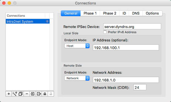The image size is (171, 102).
Task: Open the DNS tab
Action: [x=136, y=13]
